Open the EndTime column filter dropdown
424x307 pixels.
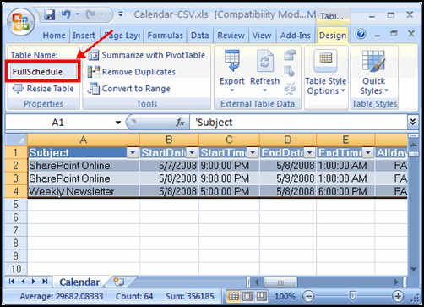pos(368,152)
